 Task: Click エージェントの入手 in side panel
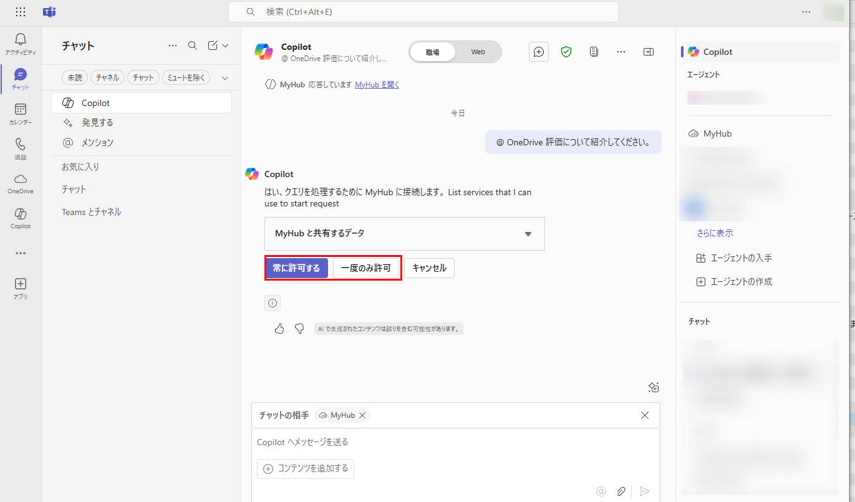[x=734, y=258]
